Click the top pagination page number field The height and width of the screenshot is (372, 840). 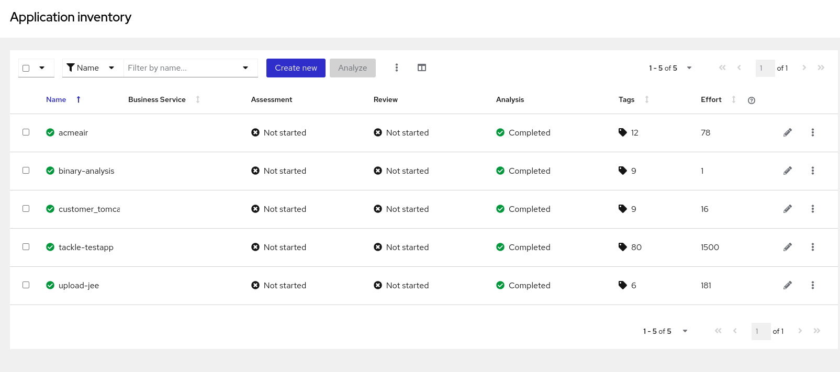point(765,68)
